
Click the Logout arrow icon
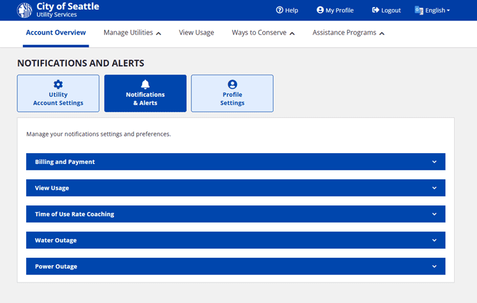coord(376,10)
